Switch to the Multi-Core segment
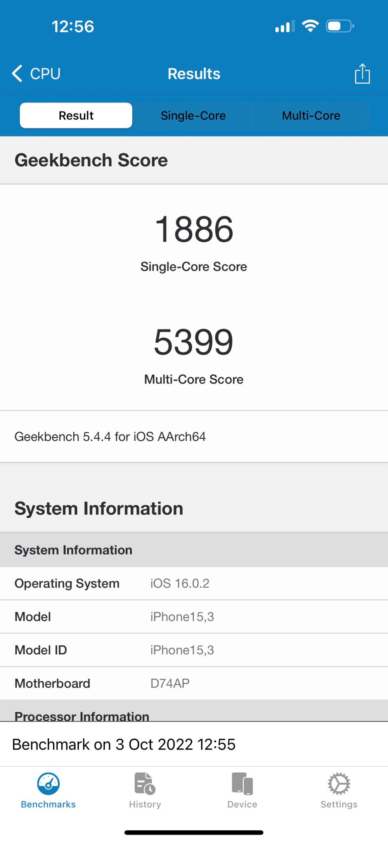This screenshot has height=842, width=388. pyautogui.click(x=311, y=115)
